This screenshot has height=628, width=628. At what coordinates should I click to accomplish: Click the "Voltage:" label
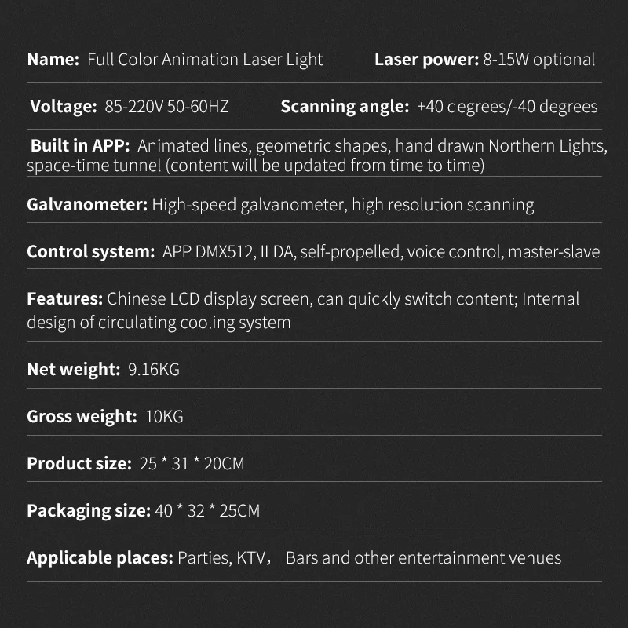point(63,107)
